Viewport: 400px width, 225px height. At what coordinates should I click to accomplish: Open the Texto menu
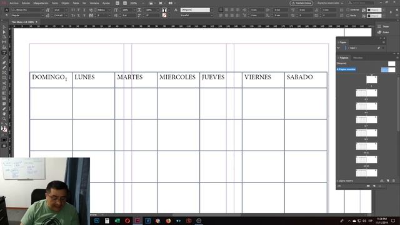point(55,3)
